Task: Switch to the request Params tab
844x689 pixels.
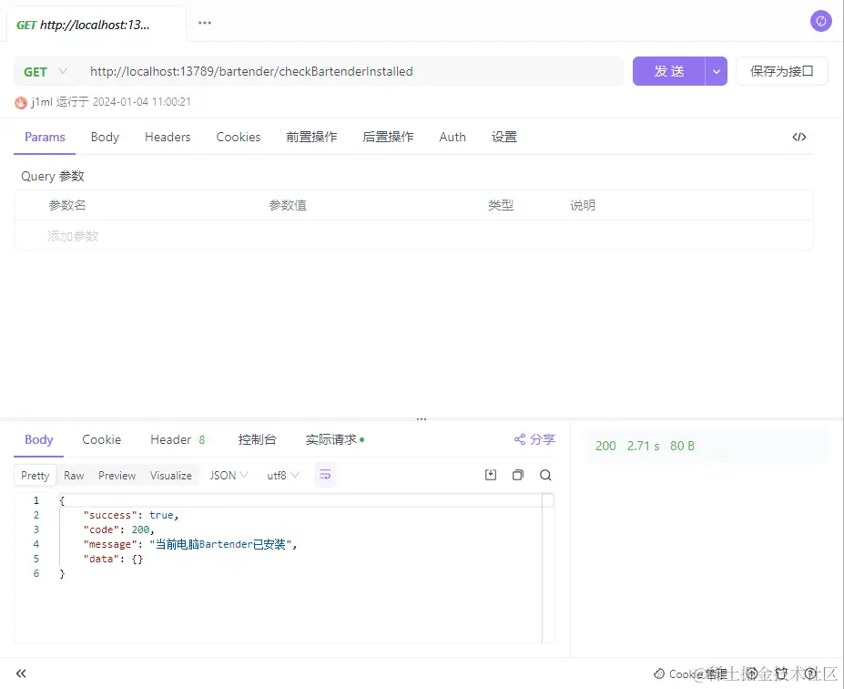Action: (45, 137)
